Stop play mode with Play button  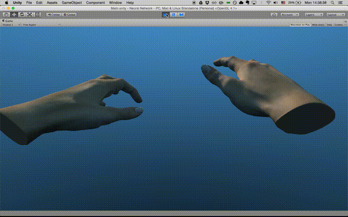pyautogui.click(x=166, y=15)
